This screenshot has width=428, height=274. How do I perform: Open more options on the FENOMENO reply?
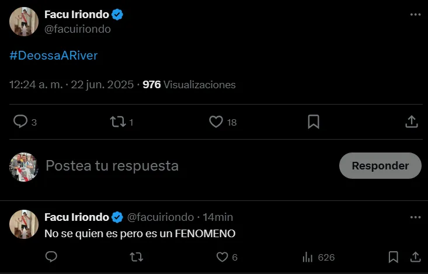tap(415, 217)
